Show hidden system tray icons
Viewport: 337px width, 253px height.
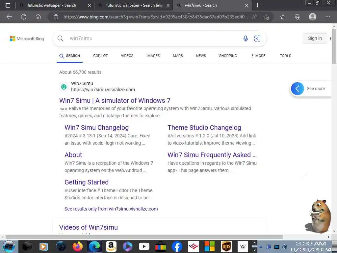click(x=261, y=247)
